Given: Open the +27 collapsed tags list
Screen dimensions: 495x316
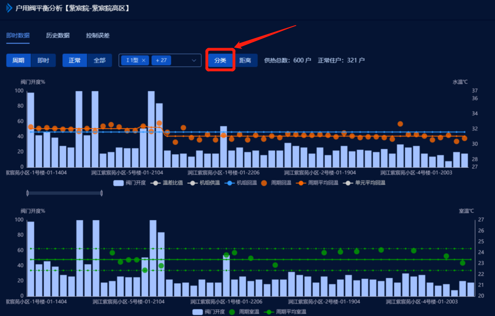Looking at the screenshot, I should point(161,60).
